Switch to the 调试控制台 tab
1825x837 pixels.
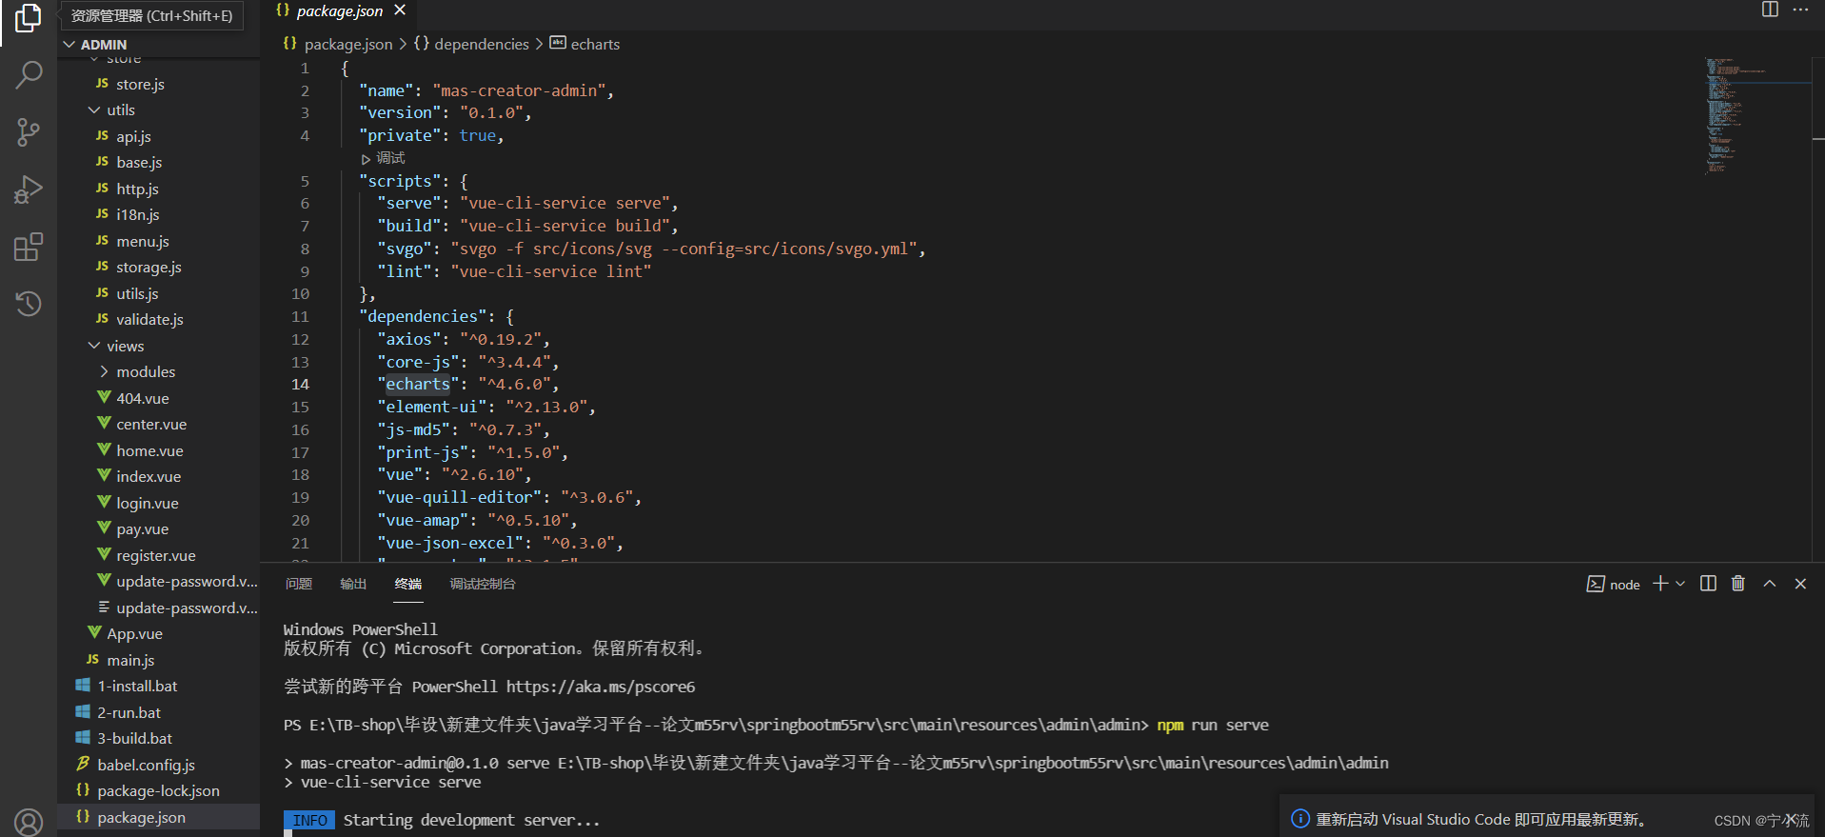[x=483, y=584]
